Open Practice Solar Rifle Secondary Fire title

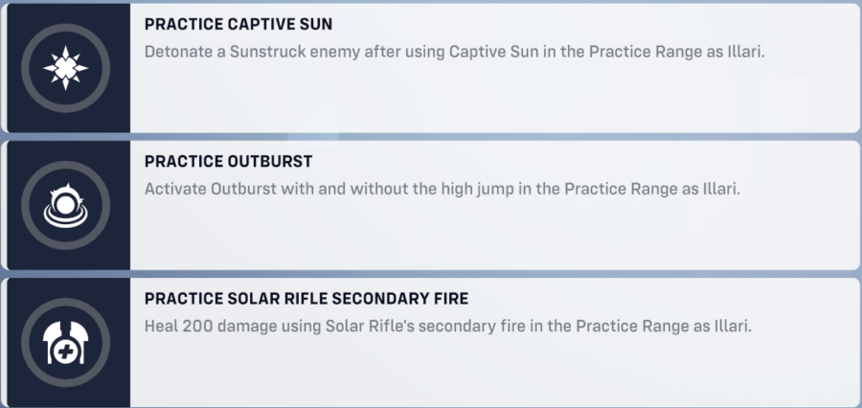point(306,299)
